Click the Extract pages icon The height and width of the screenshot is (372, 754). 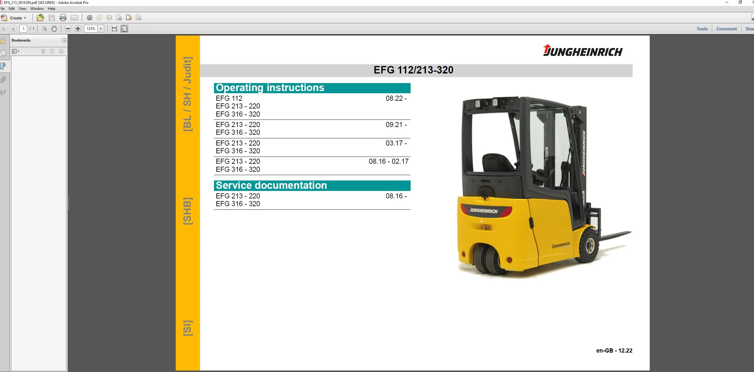139,18
